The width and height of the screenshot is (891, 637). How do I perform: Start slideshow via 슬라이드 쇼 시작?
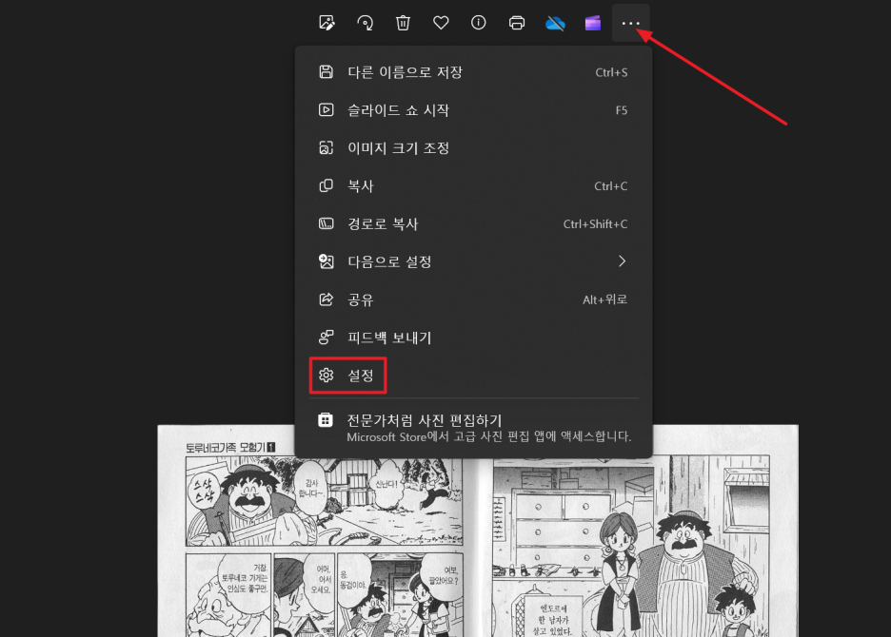pos(473,110)
